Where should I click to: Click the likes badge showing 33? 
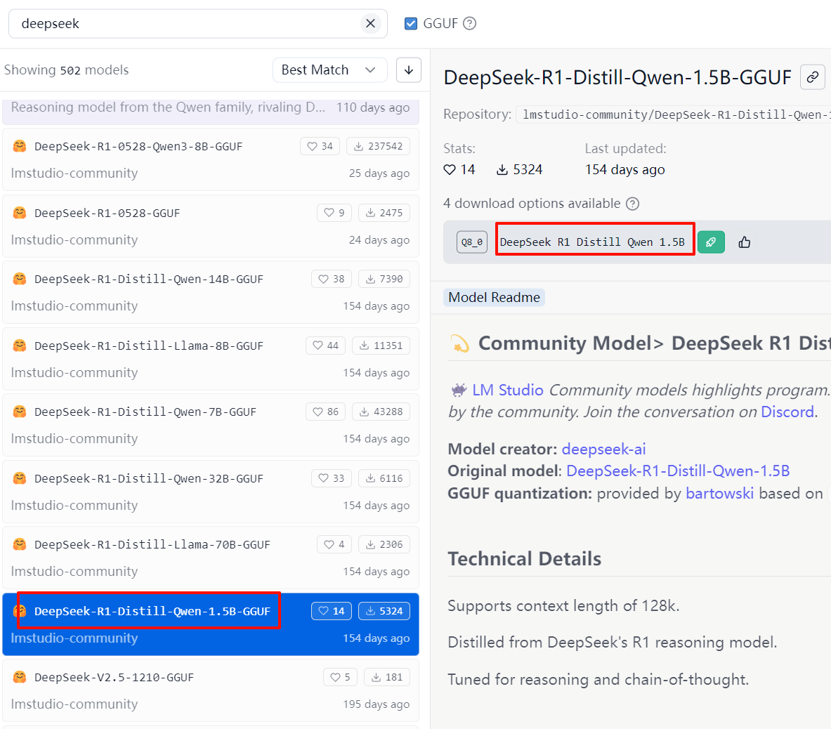(x=332, y=479)
